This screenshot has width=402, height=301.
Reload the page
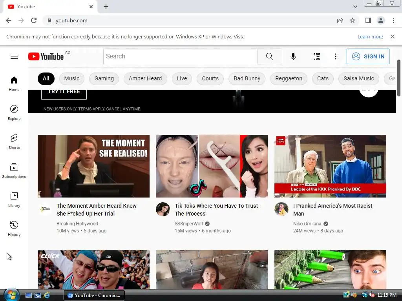tap(34, 20)
